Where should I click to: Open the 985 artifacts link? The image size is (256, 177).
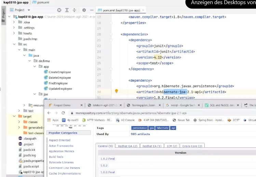(140, 134)
